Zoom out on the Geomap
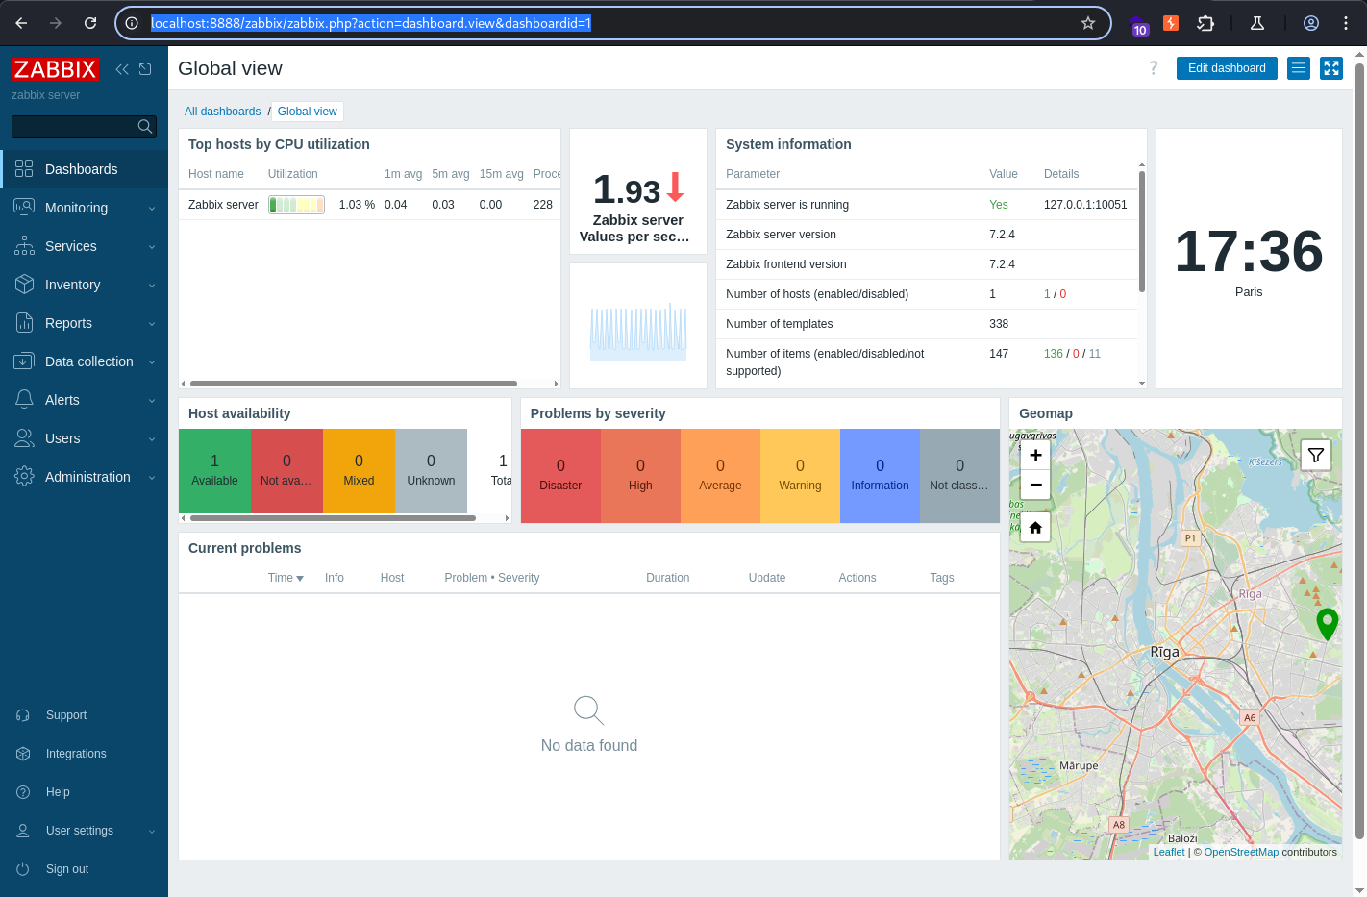The height and width of the screenshot is (897, 1367). click(x=1035, y=485)
